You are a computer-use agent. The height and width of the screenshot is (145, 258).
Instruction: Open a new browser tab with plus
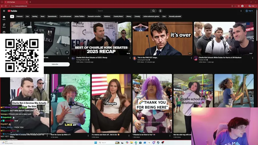tap(30, 2)
